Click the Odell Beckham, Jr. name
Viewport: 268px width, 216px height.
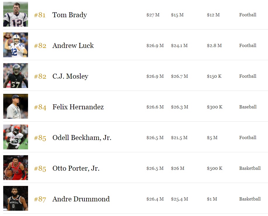[82, 138]
